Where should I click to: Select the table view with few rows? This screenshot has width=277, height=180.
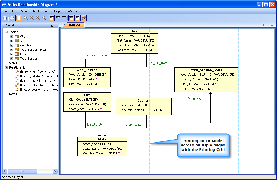(58, 17)
